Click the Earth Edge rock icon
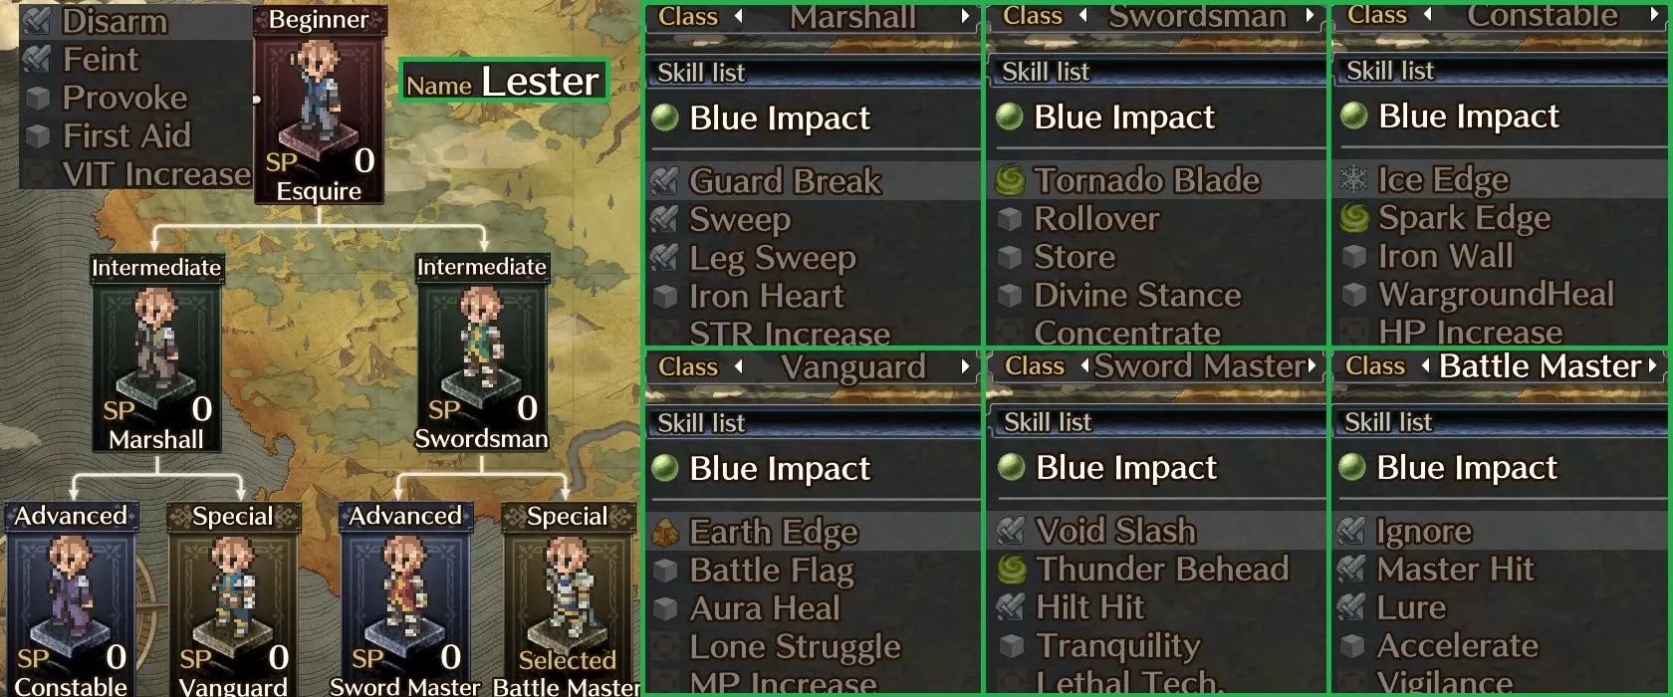The height and width of the screenshot is (697, 1673). coord(664,532)
